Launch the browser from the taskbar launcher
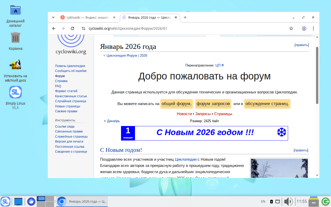 point(31,201)
